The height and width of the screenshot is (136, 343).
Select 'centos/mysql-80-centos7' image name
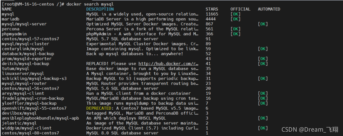click(30, 133)
